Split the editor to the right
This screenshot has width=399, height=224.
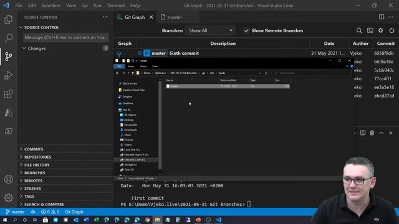click(x=382, y=17)
